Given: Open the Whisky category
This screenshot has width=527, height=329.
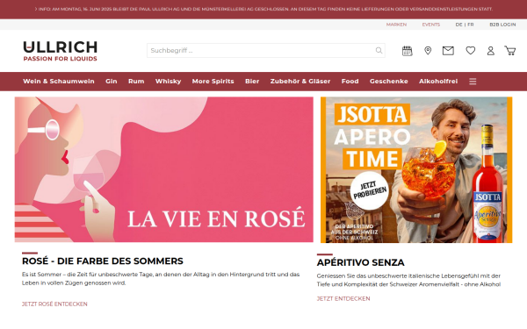Looking at the screenshot, I should point(168,82).
